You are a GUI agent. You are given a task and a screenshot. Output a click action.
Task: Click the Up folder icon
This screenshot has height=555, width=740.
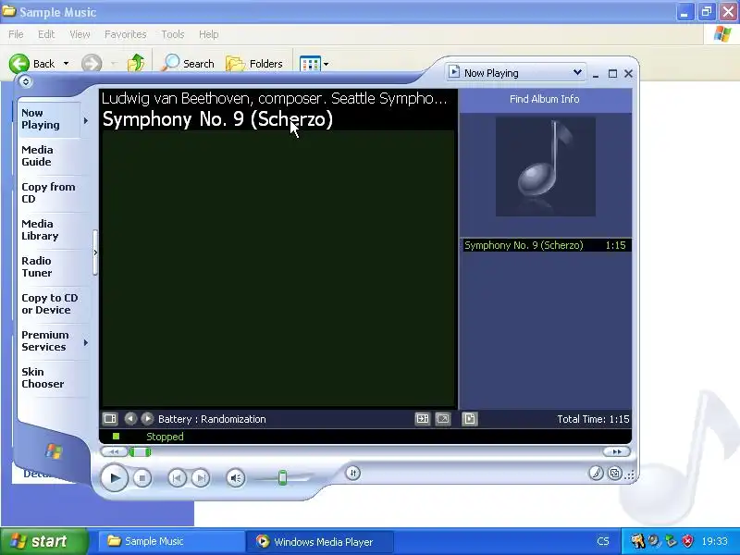[x=136, y=63]
